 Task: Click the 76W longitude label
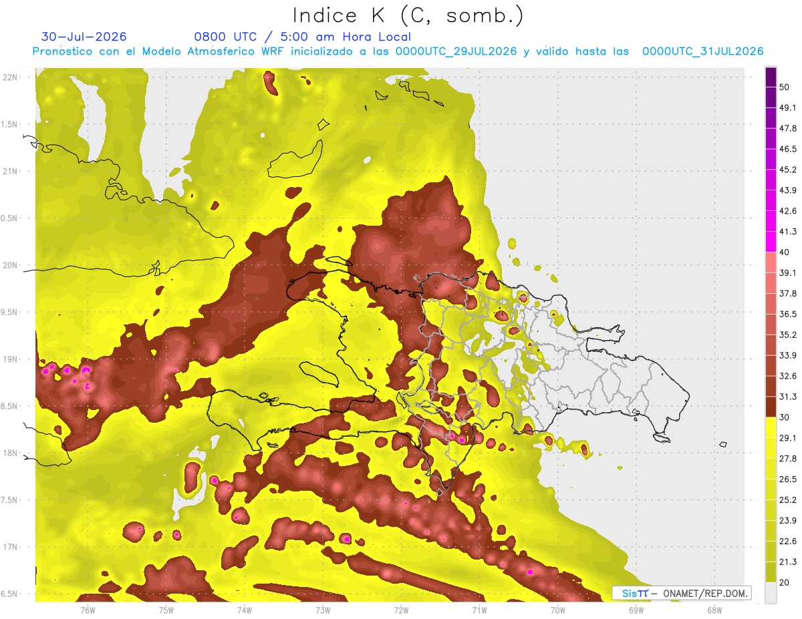(88, 610)
